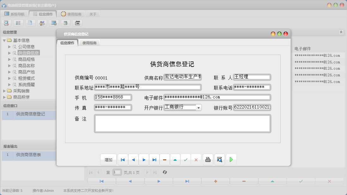347x195 pixels.
Task: Go to last record in supplier dialog toolbar
Action: pyautogui.click(x=154, y=160)
